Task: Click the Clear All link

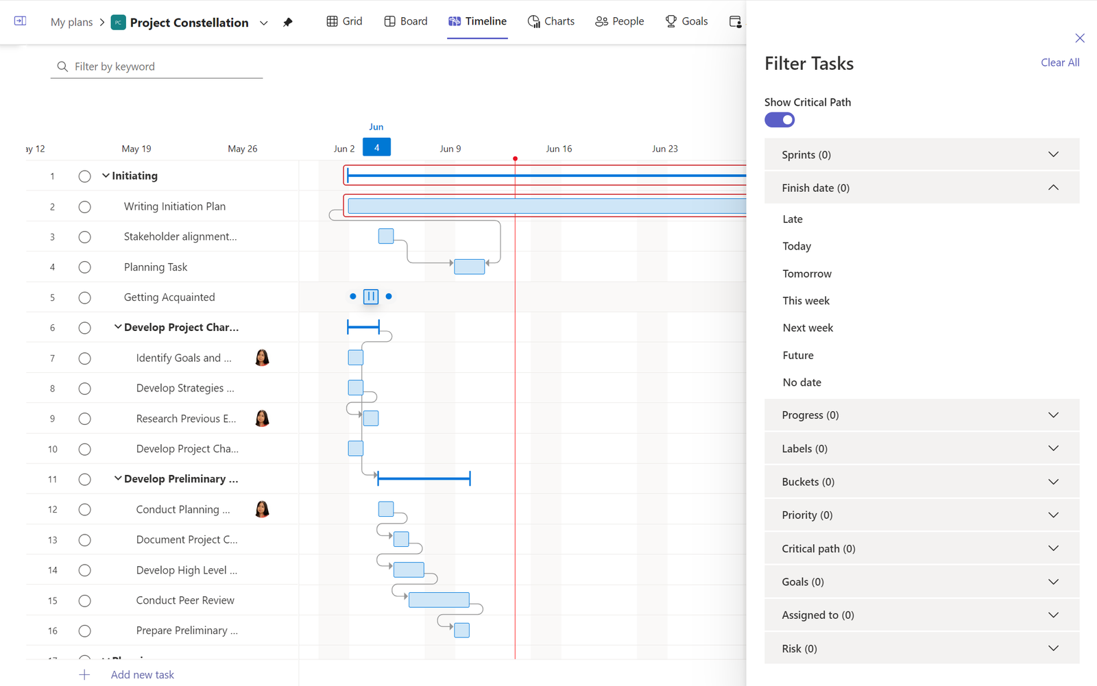Action: (x=1060, y=62)
